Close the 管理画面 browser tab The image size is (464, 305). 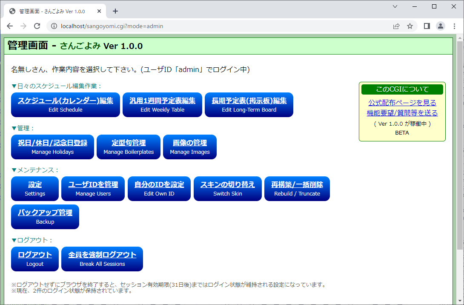pos(99,11)
